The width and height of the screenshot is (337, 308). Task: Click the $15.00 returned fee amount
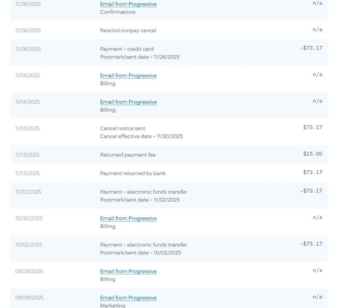(313, 154)
